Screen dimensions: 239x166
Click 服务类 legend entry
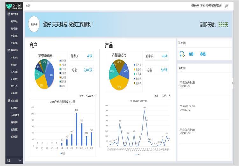pyautogui.click(x=138, y=83)
